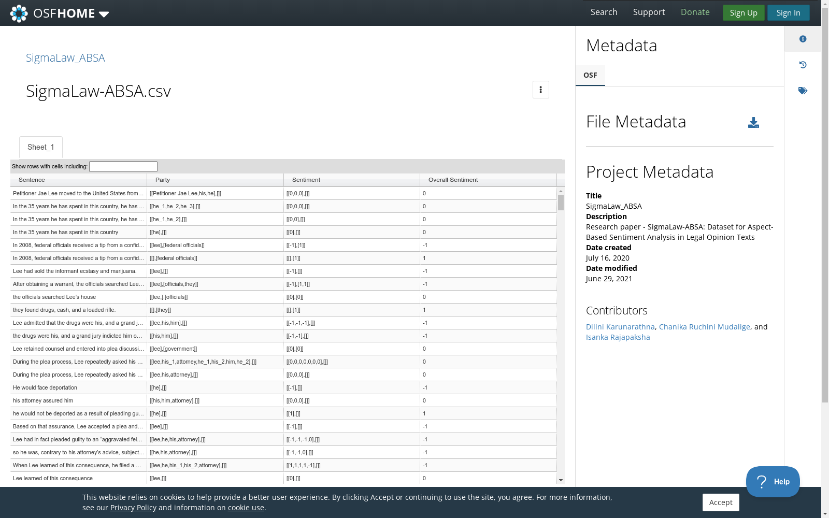The width and height of the screenshot is (829, 518).
Task: Show the metadata info panel
Action: pos(803,39)
